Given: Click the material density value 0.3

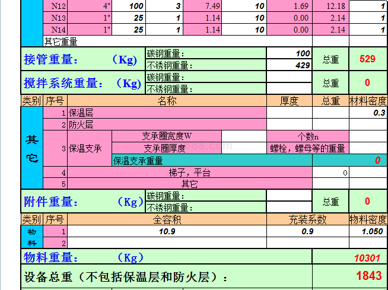Looking at the screenshot, I should coord(368,113).
